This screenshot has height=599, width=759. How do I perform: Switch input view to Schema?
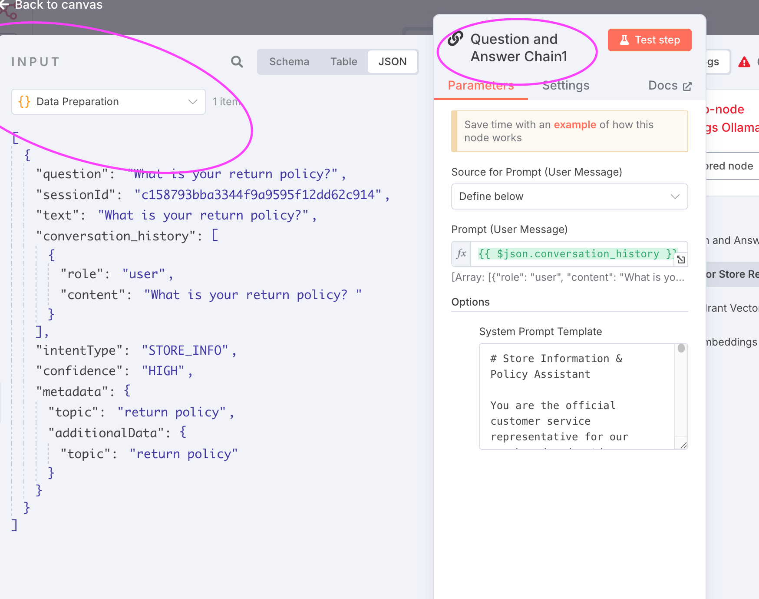[x=289, y=62]
